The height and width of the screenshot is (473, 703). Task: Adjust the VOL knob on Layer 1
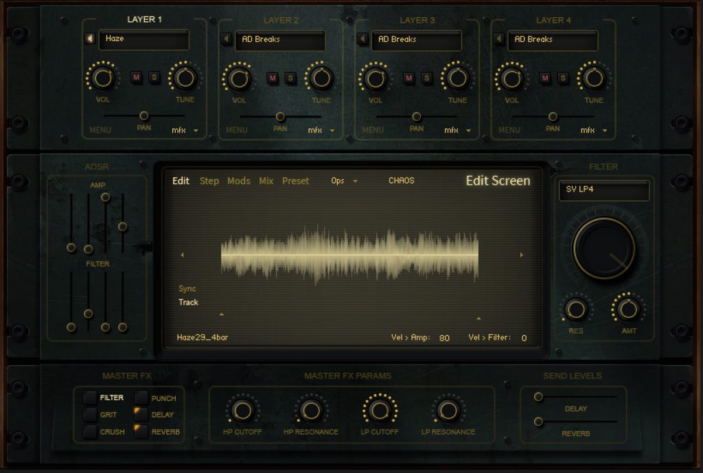102,78
